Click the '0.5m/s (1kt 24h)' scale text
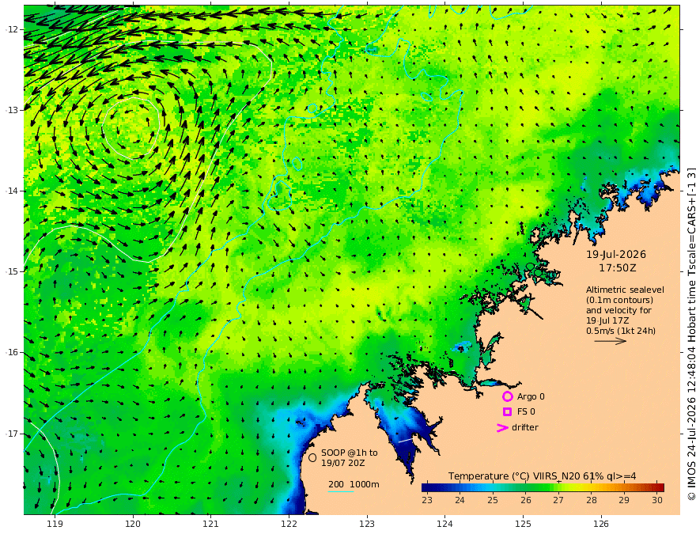 (621, 331)
